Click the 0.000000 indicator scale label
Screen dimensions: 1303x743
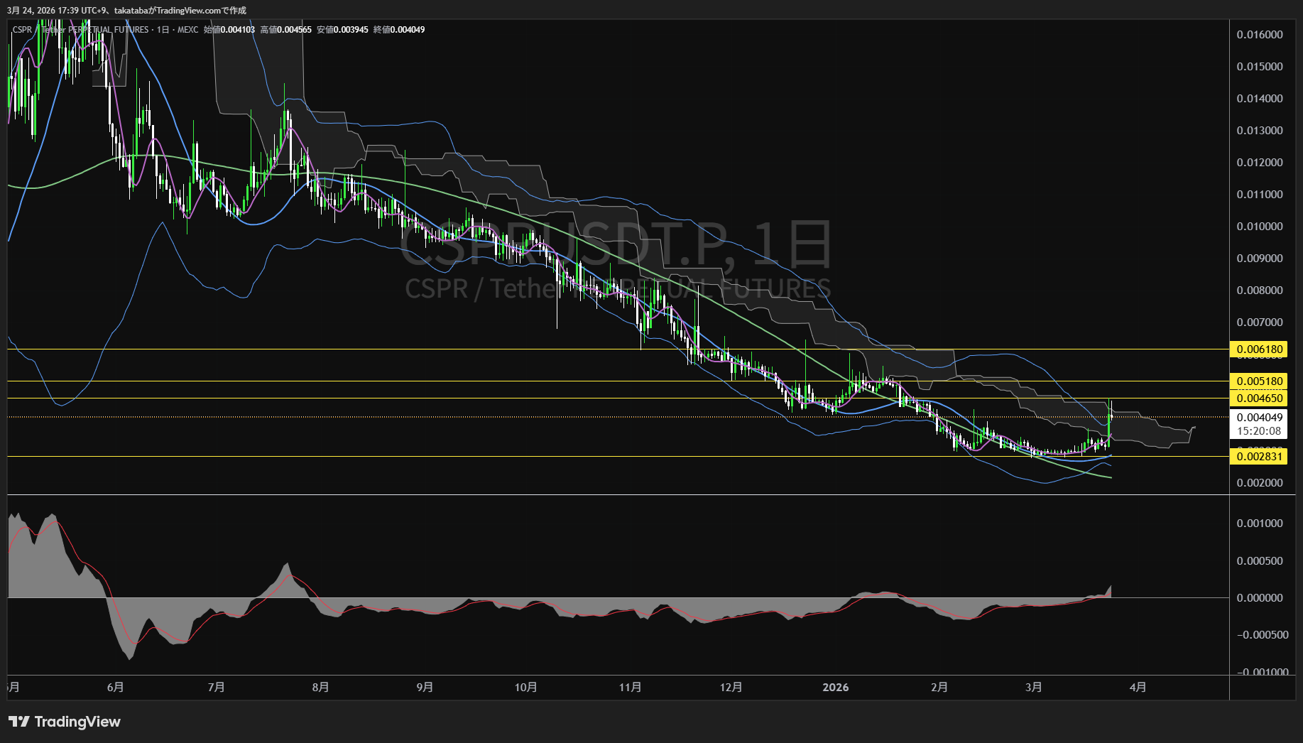(x=1259, y=598)
